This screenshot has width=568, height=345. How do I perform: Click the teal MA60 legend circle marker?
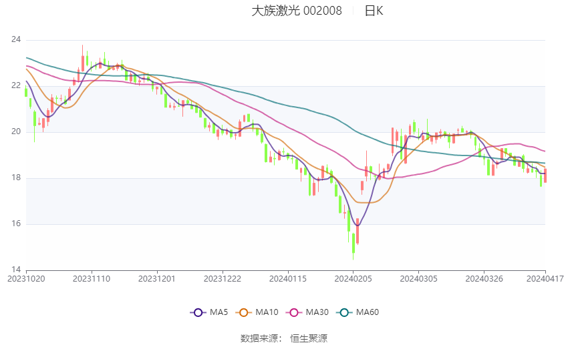(x=344, y=312)
